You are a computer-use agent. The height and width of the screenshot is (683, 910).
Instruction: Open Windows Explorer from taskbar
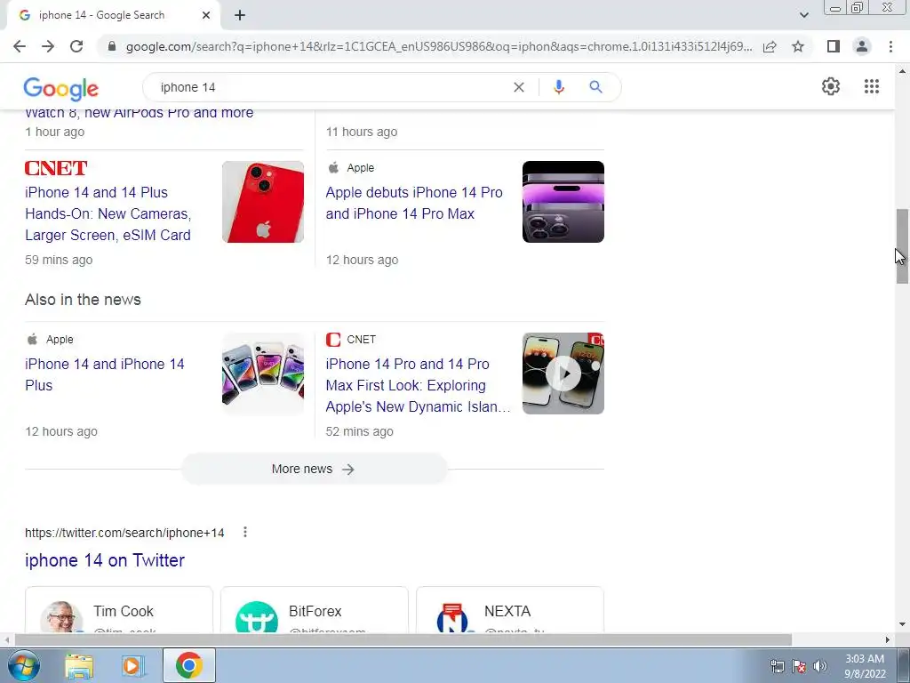[x=79, y=665]
